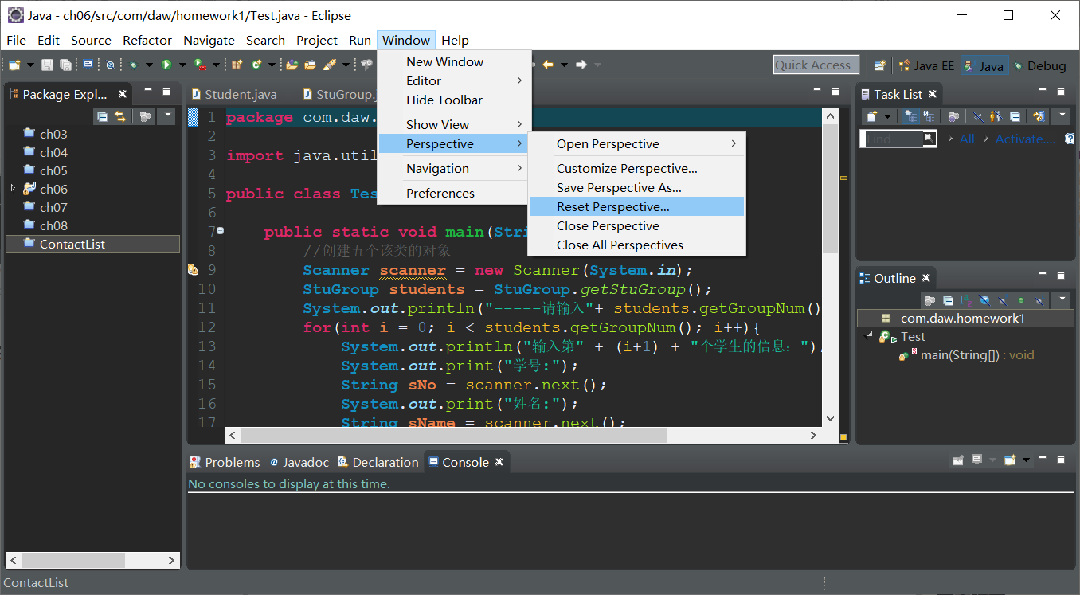This screenshot has height=595, width=1080.
Task: Click the green Run toolbar icon
Action: click(166, 65)
